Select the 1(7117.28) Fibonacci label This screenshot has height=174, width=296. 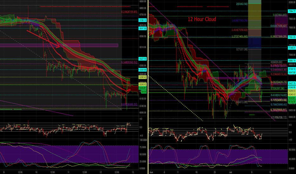[x=242, y=49]
